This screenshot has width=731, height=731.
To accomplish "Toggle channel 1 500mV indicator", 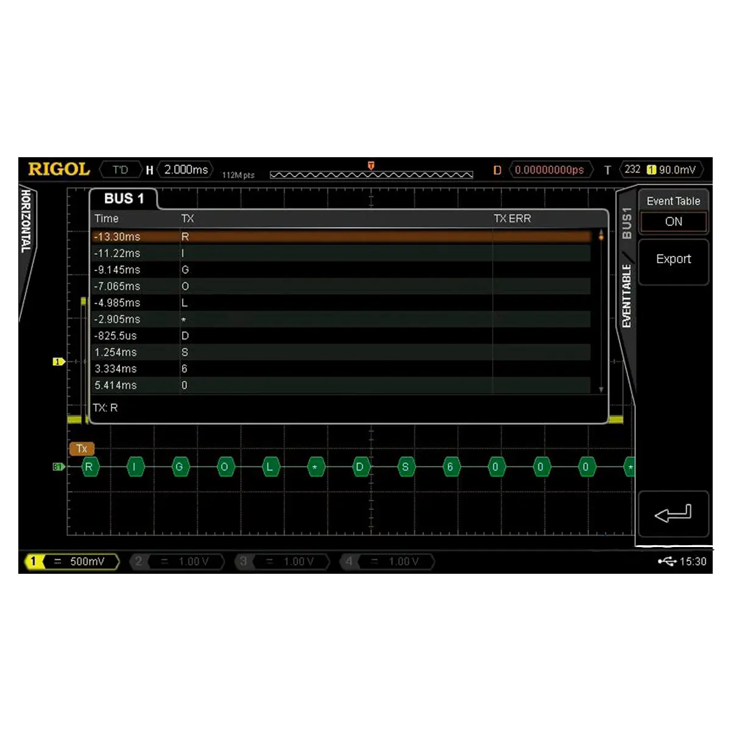I will tap(72, 562).
